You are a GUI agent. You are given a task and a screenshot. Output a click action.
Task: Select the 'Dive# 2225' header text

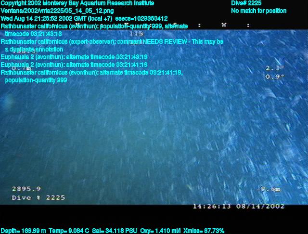[x=246, y=3]
